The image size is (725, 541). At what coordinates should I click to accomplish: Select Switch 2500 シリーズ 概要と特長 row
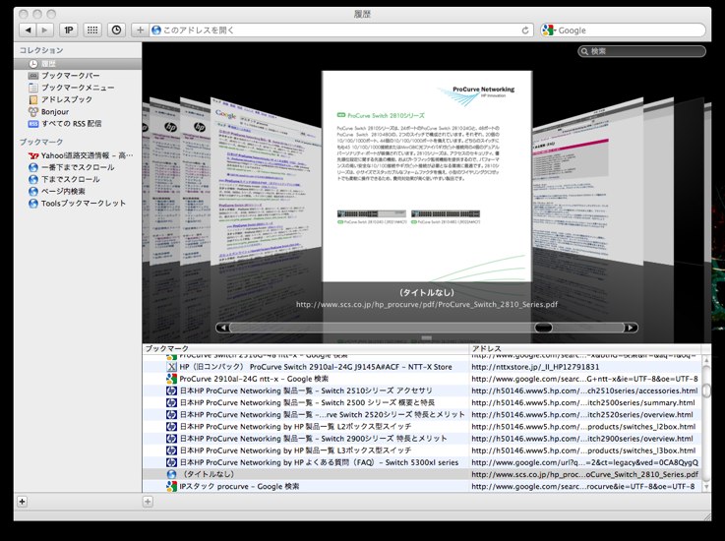tap(422, 403)
